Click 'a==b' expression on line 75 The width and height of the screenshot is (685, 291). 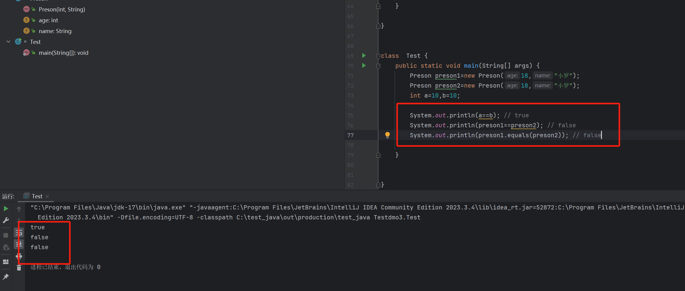point(486,115)
